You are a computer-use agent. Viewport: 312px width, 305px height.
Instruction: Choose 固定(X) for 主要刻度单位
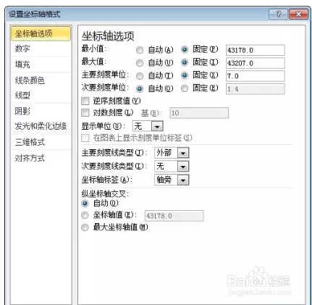click(x=185, y=75)
